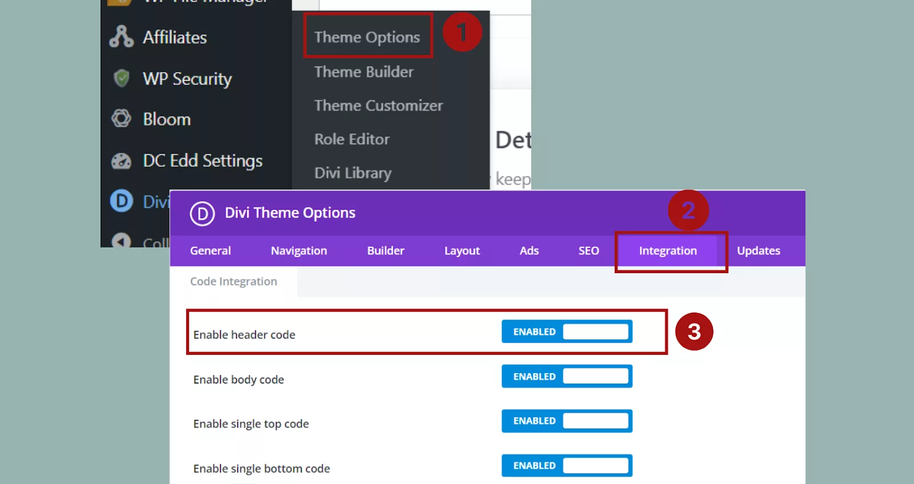Image resolution: width=914 pixels, height=484 pixels.
Task: Open Bloom in the sidebar menu
Action: [x=167, y=119]
